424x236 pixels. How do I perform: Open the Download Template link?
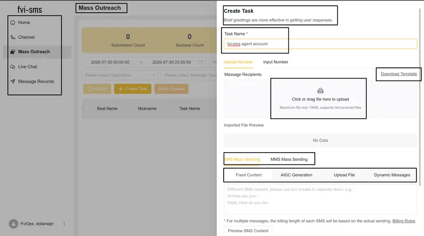coord(399,74)
